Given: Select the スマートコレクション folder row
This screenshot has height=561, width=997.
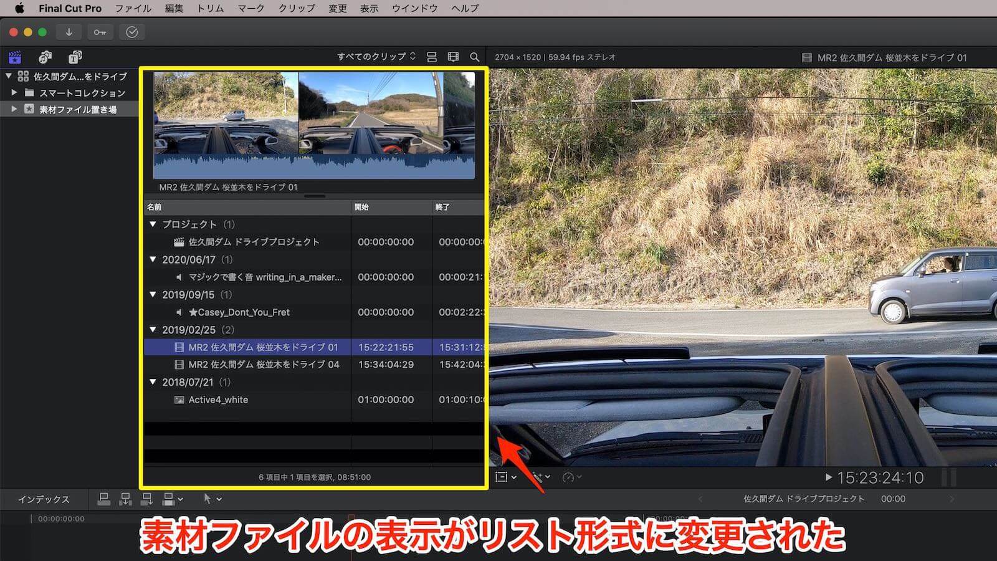Looking at the screenshot, I should [x=69, y=93].
